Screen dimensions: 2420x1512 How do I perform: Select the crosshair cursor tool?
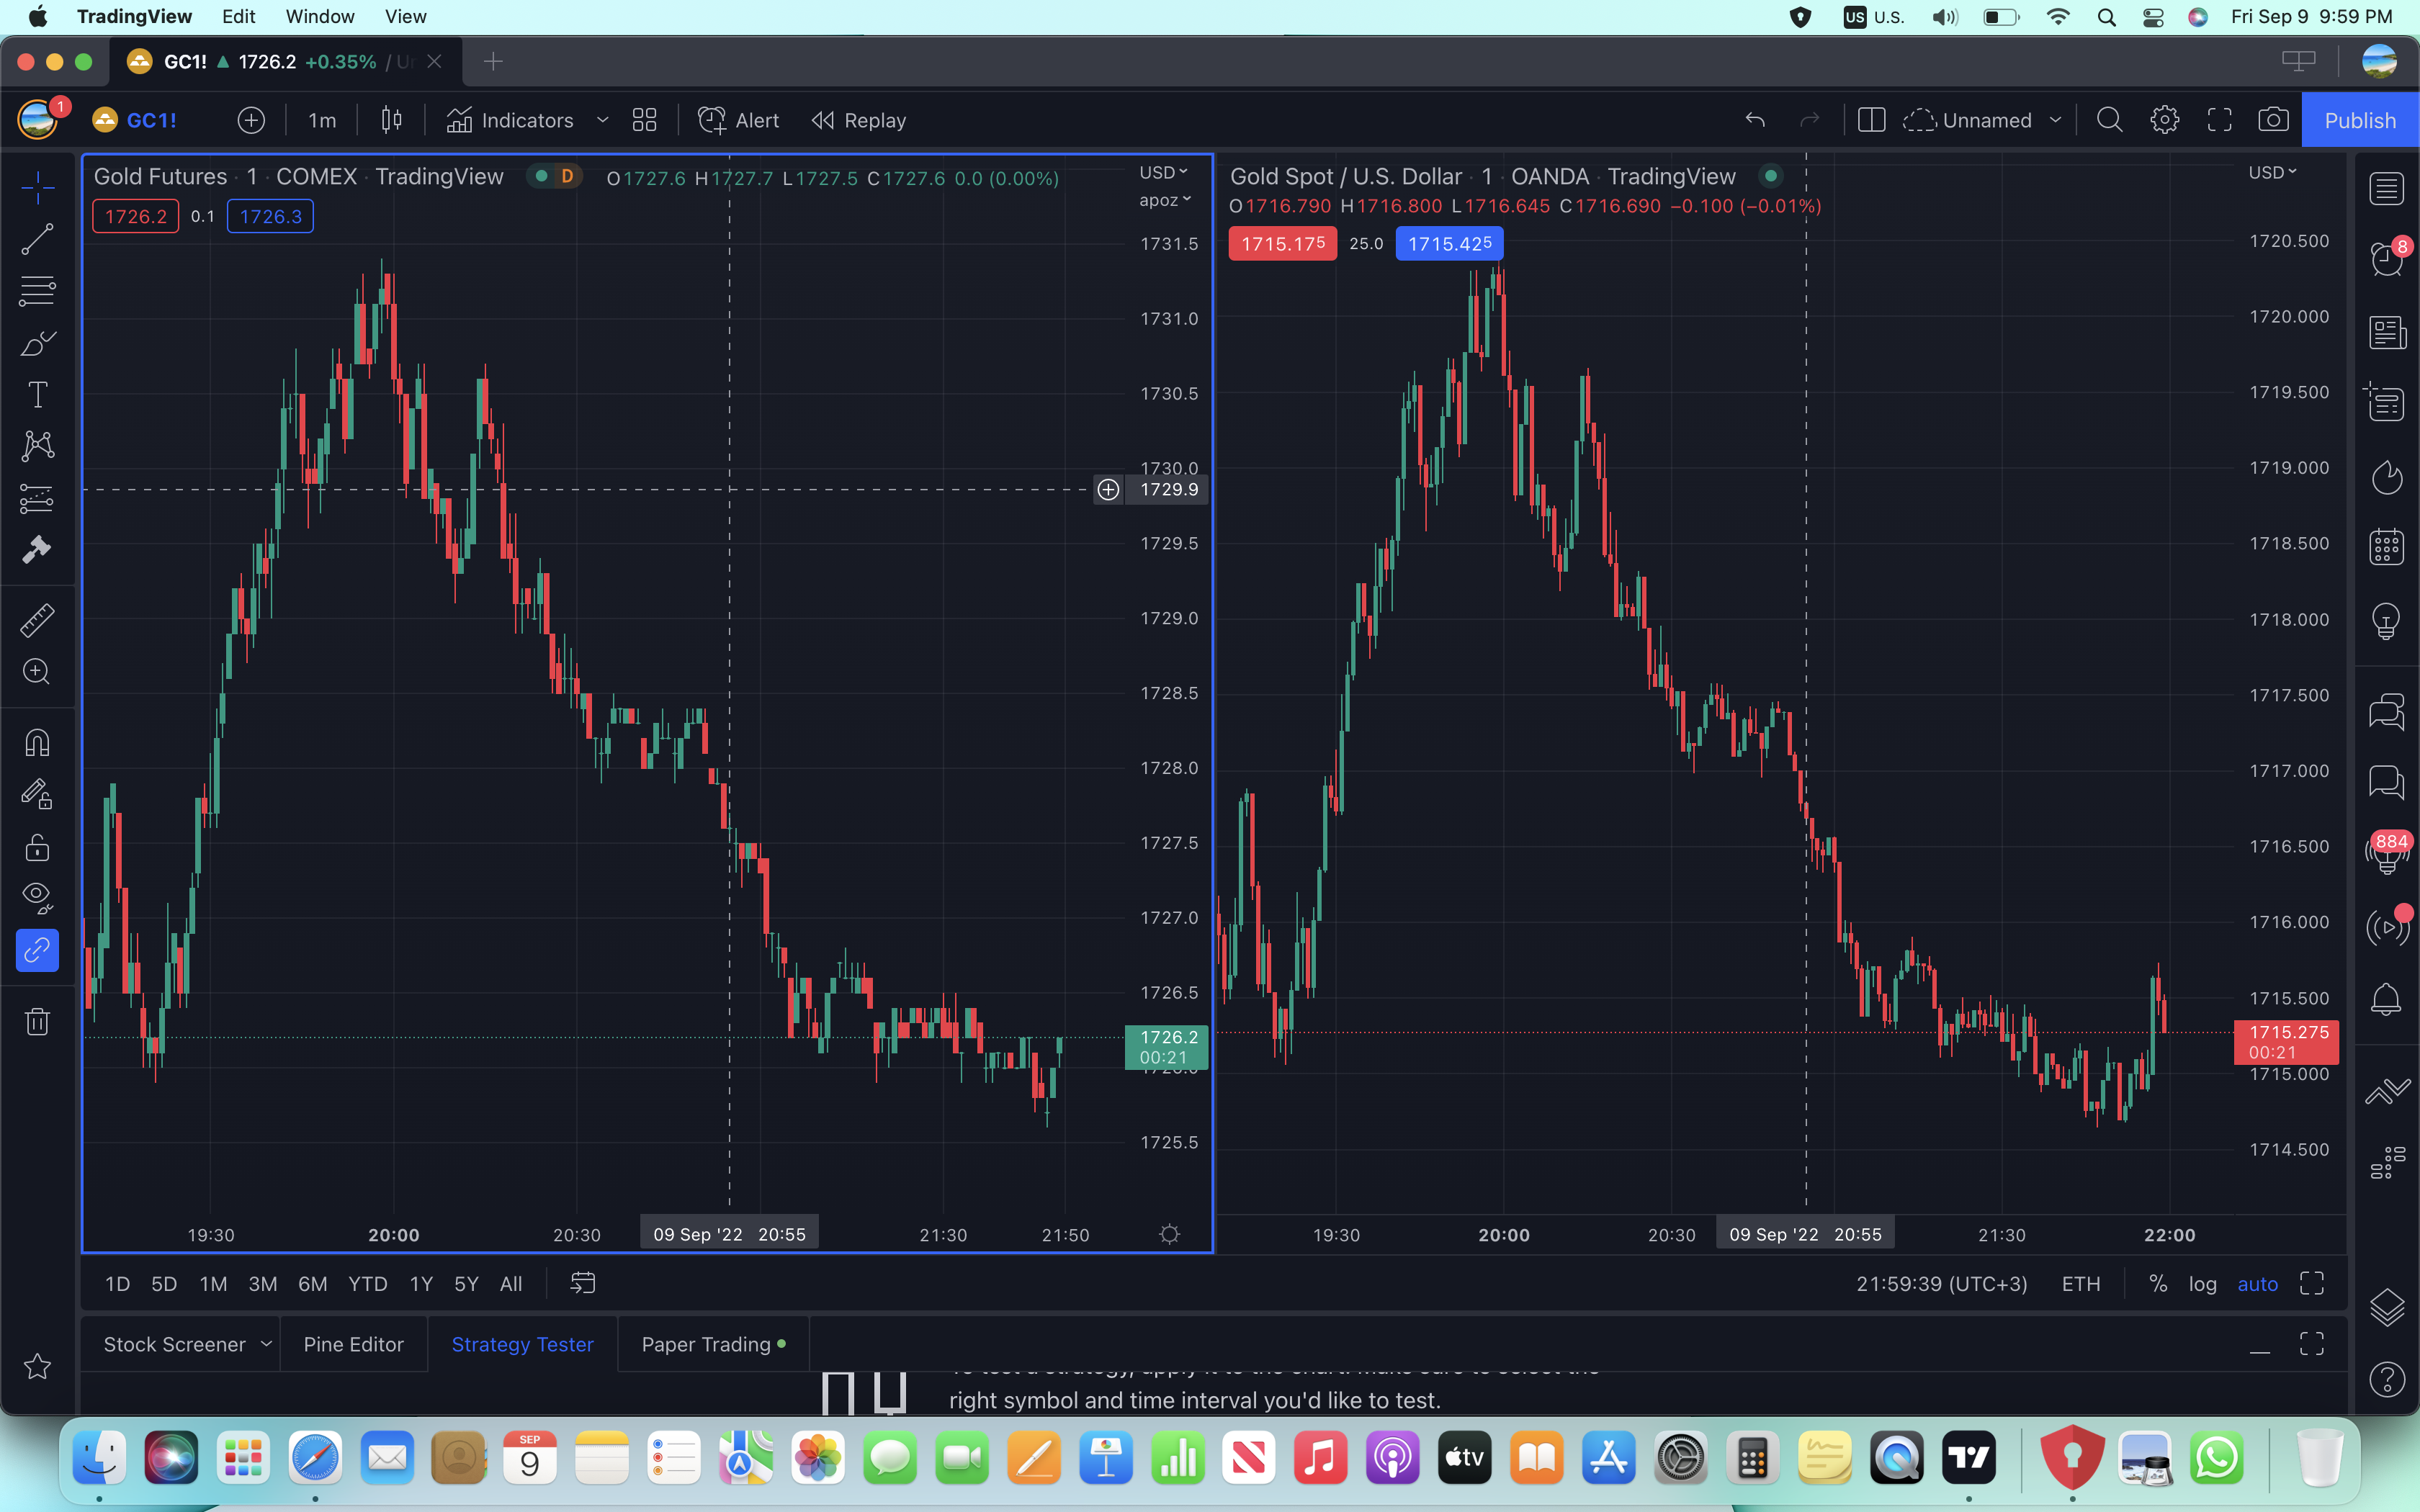(37, 187)
